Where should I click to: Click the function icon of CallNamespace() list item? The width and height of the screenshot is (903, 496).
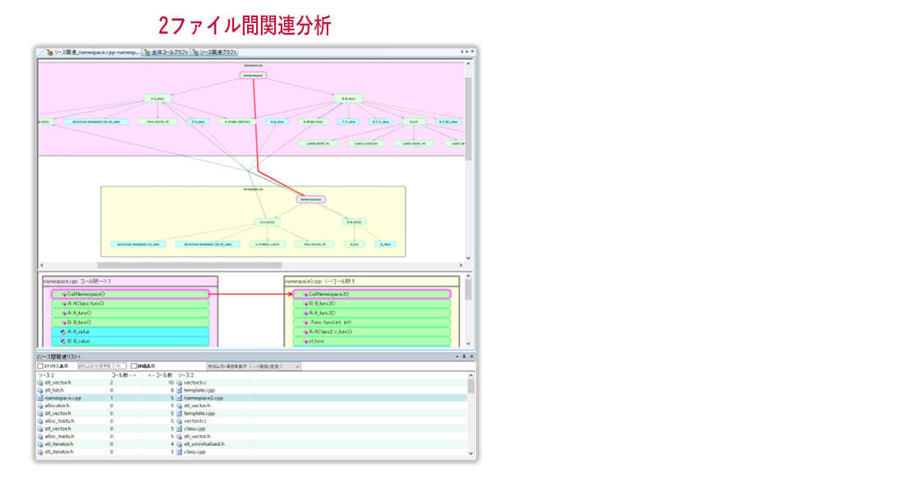64,294
